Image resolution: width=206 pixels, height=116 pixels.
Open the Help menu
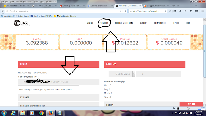coord(42,1)
